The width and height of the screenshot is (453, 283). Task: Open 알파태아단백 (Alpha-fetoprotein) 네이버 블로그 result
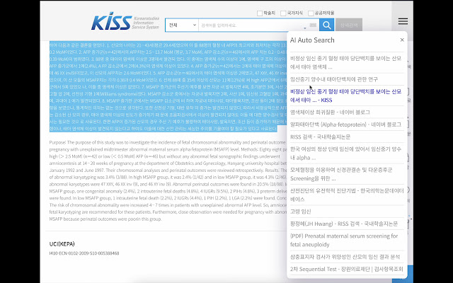(345, 125)
